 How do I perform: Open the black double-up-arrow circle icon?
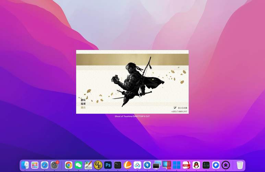(226, 165)
